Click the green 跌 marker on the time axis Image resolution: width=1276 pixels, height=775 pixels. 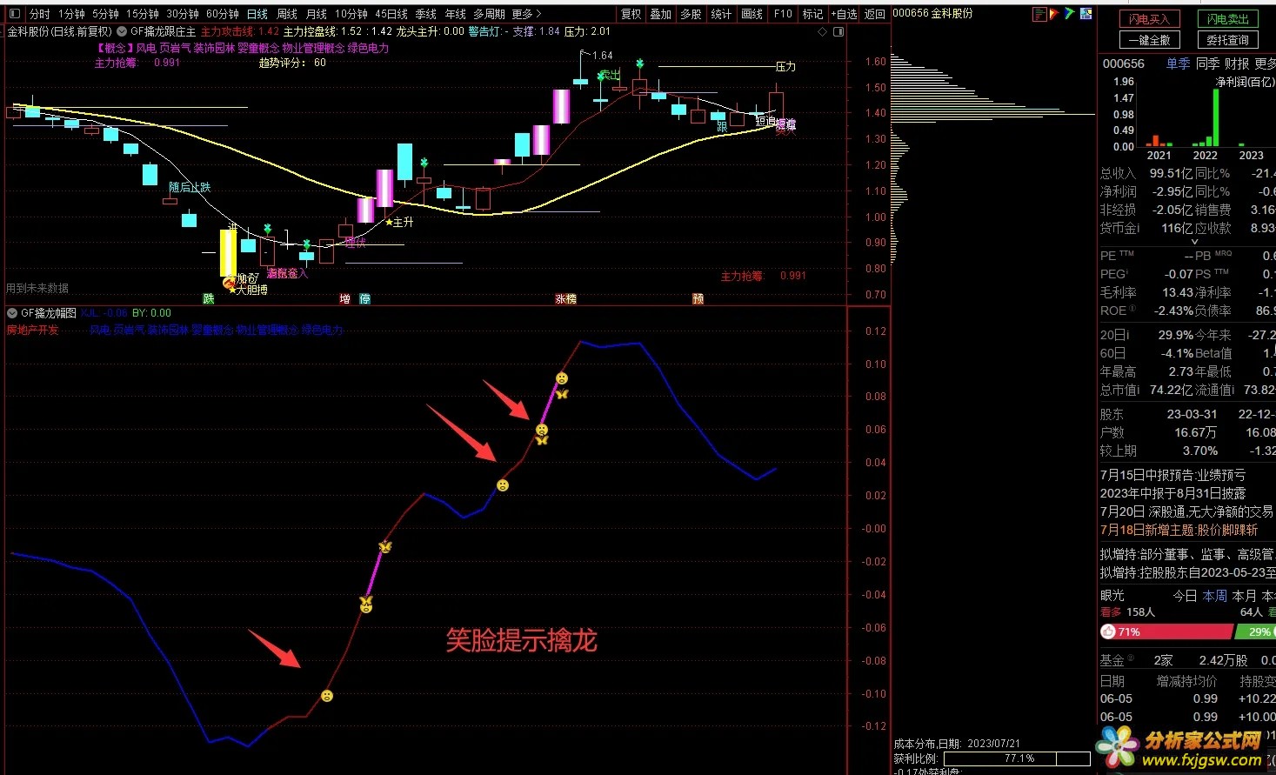coord(208,299)
